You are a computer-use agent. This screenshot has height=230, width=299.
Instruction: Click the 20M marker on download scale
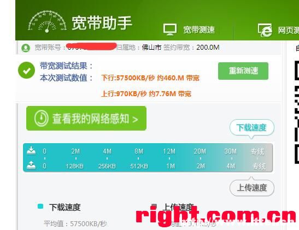(x=200, y=151)
